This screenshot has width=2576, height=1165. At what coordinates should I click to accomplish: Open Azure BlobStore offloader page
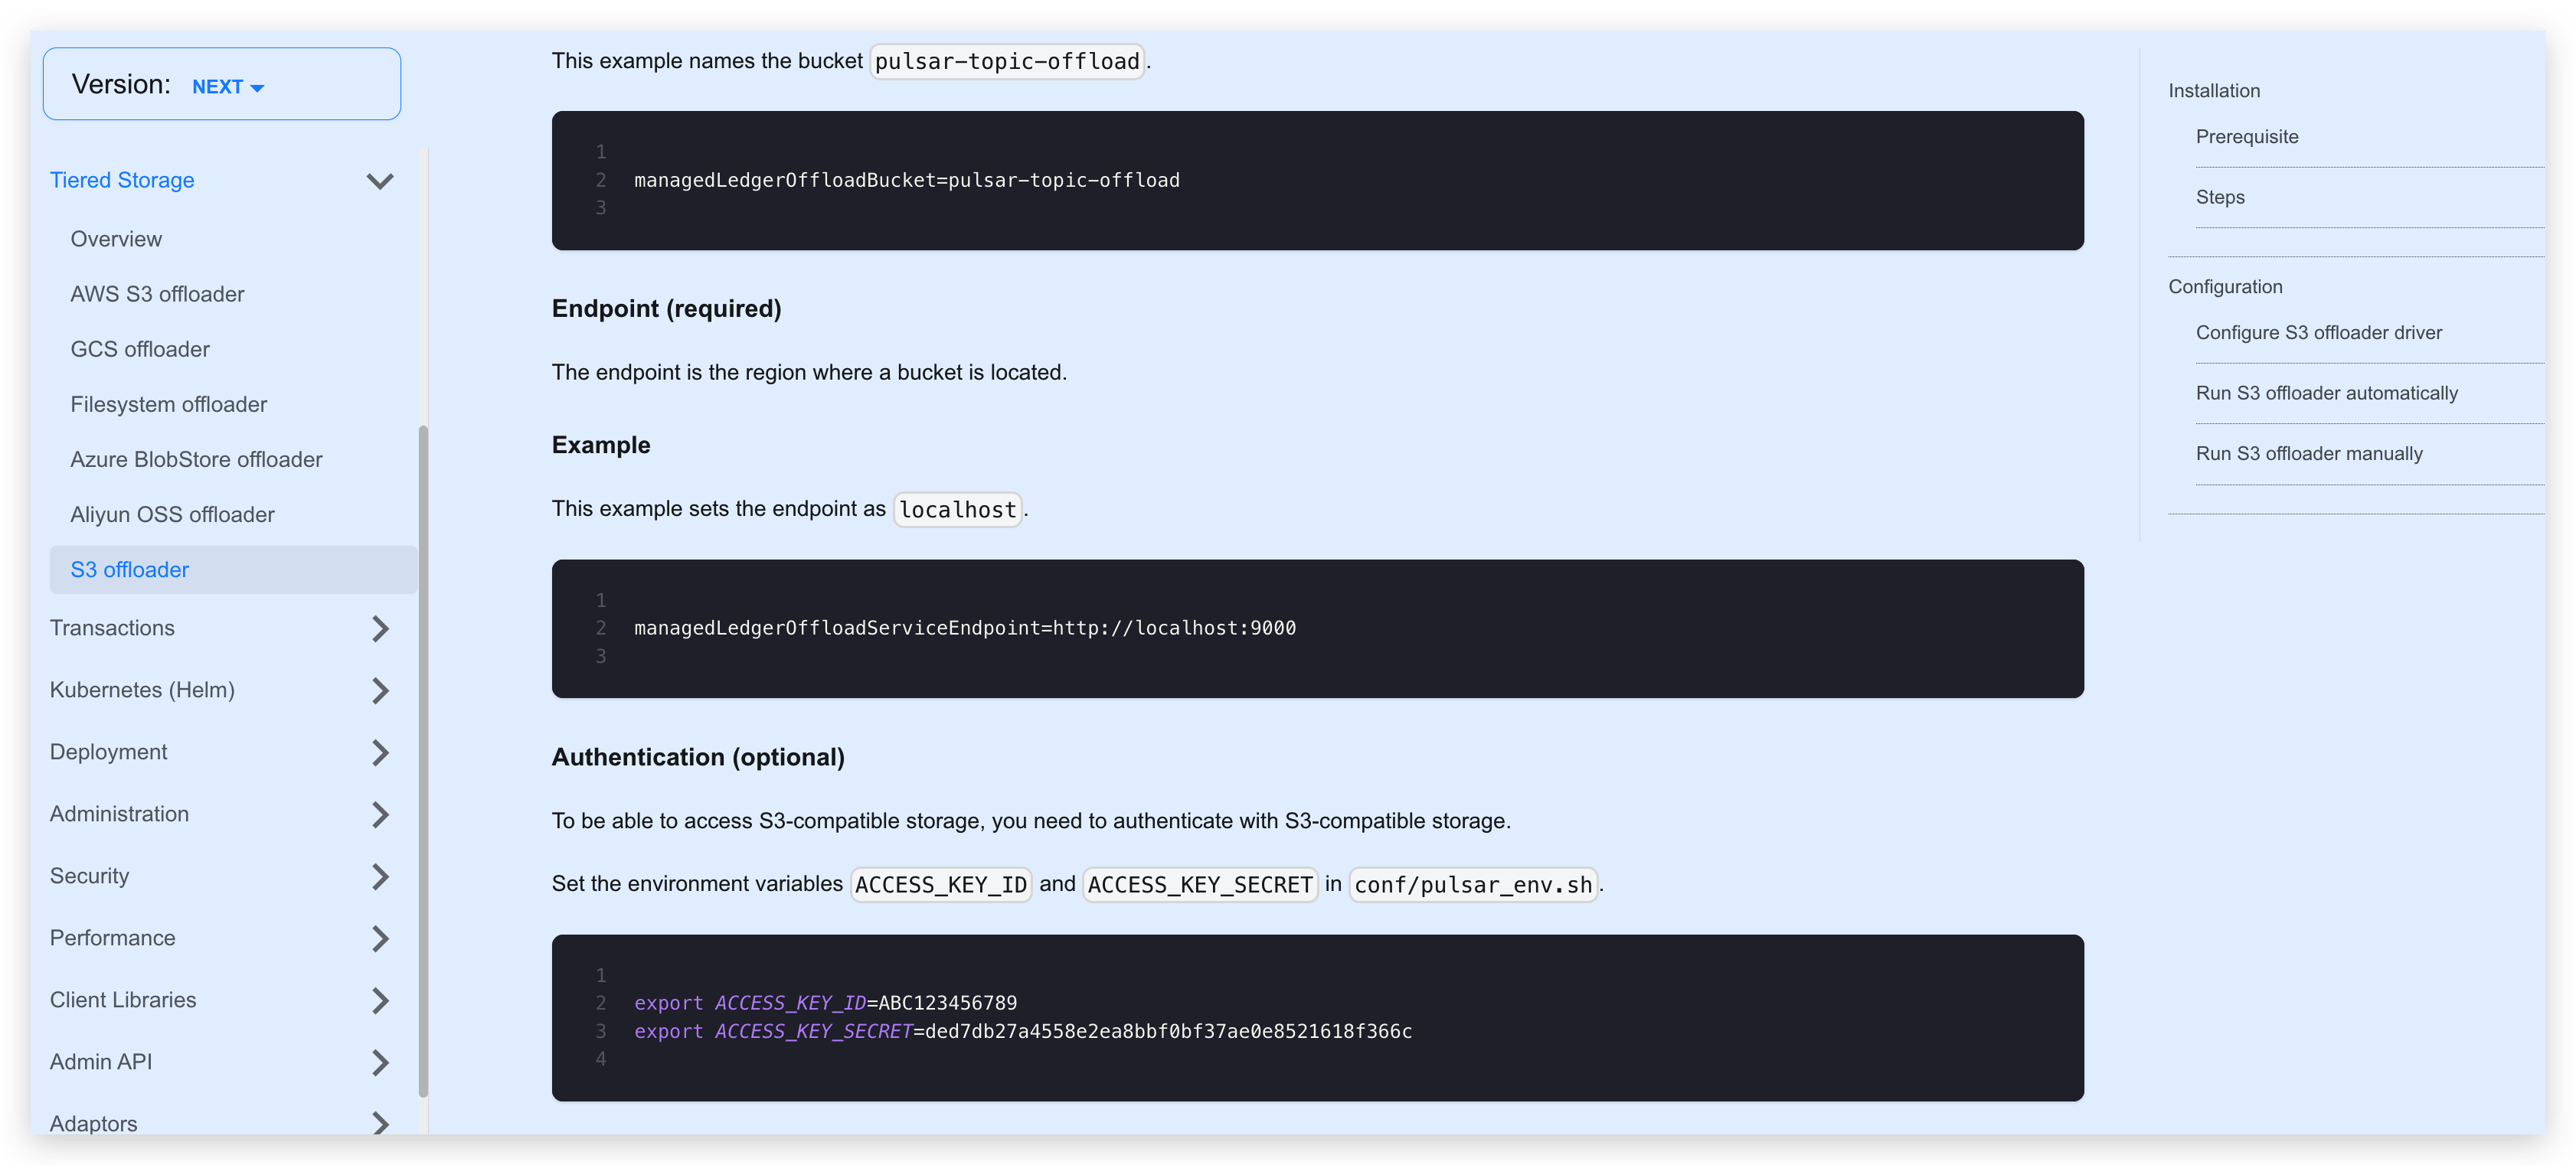[196, 459]
